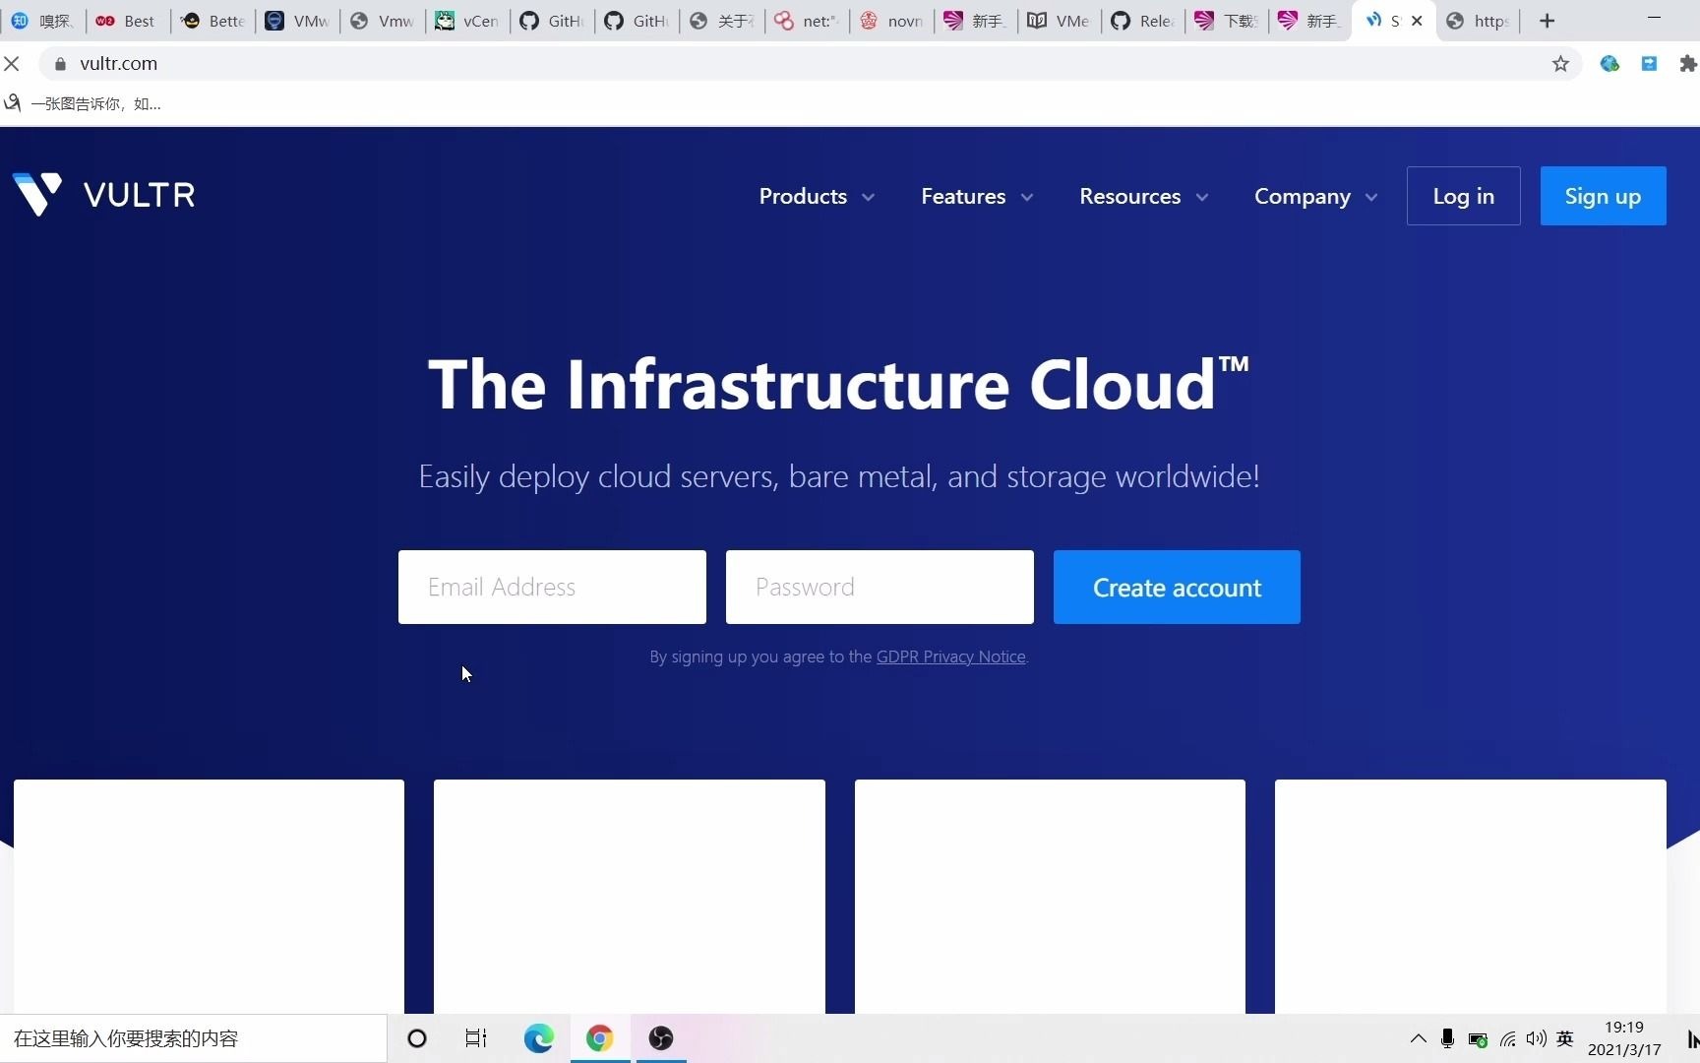Open a new browser tab

click(1547, 21)
